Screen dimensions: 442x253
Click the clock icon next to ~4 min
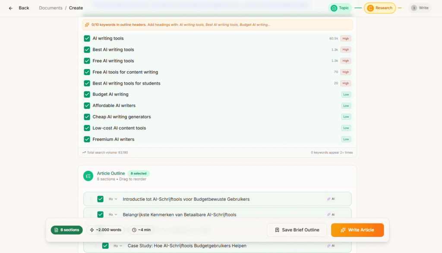[133, 230]
